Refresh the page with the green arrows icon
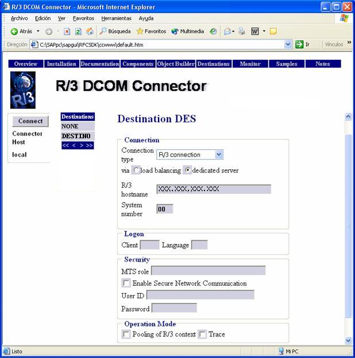Viewport: 355px width, 358px height. point(78,32)
